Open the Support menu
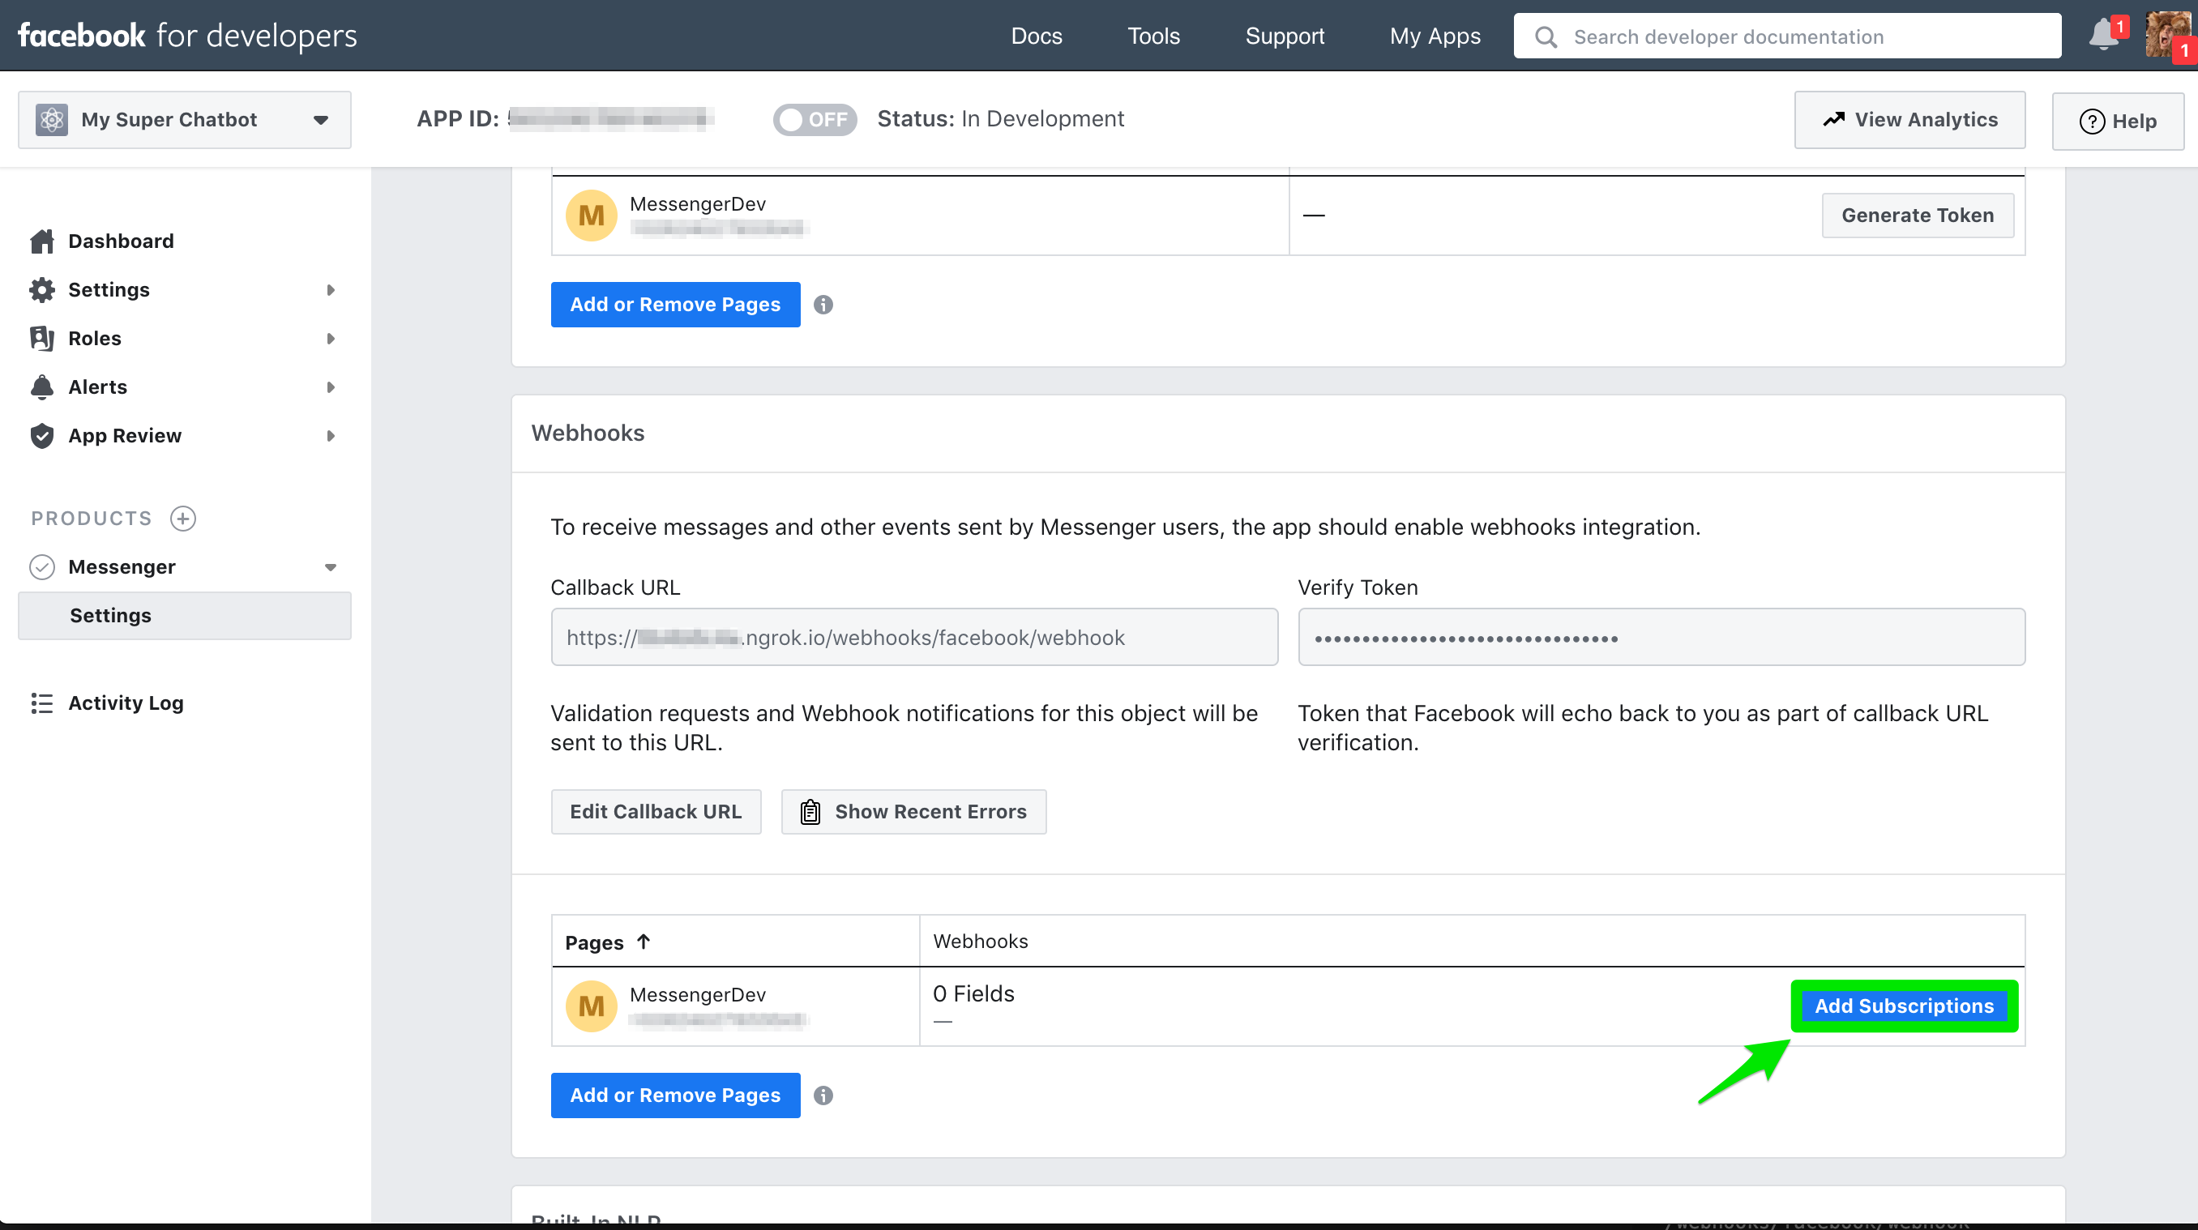 (x=1284, y=36)
